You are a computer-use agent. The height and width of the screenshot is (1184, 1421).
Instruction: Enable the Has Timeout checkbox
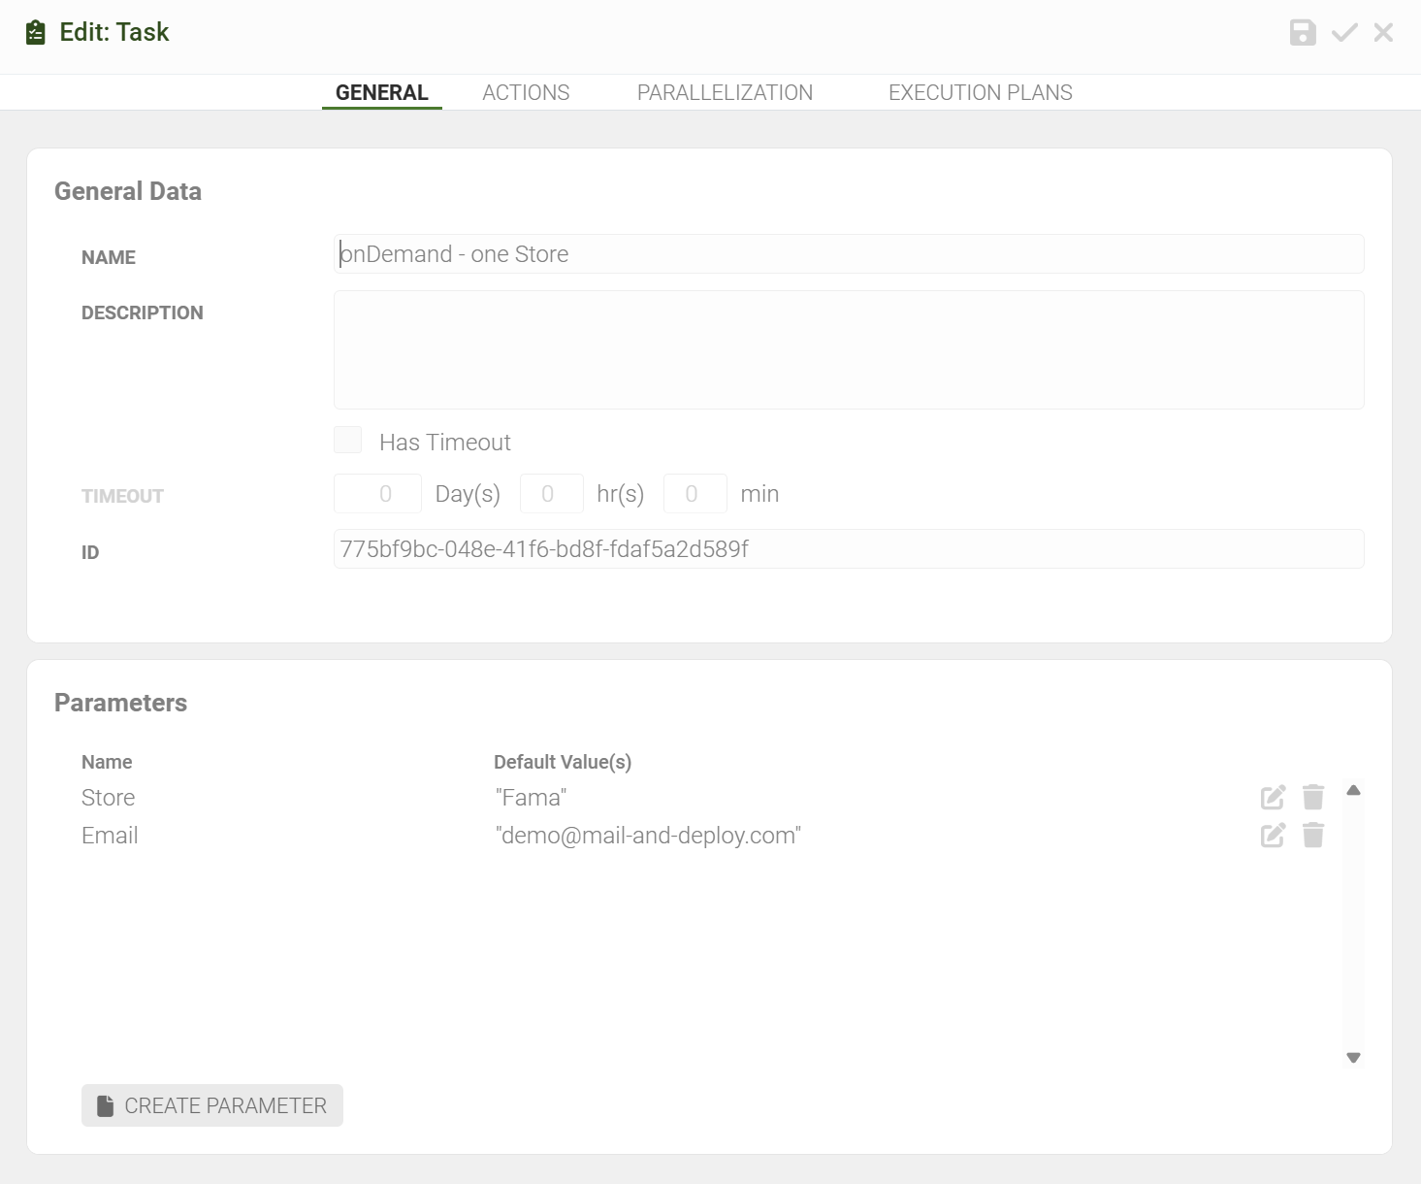coord(348,441)
